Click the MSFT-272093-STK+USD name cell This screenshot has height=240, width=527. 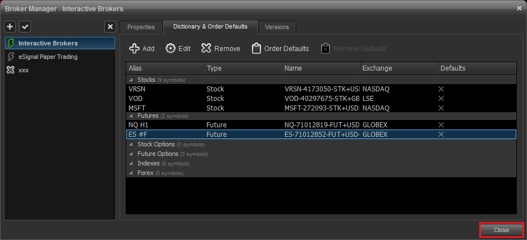(x=322, y=108)
